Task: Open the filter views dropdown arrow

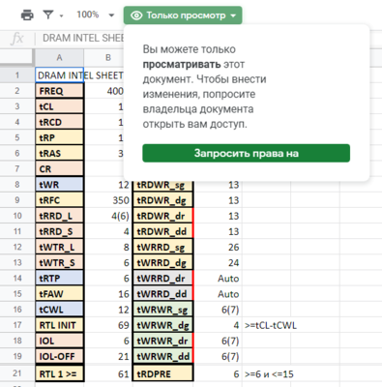Action: tap(61, 15)
